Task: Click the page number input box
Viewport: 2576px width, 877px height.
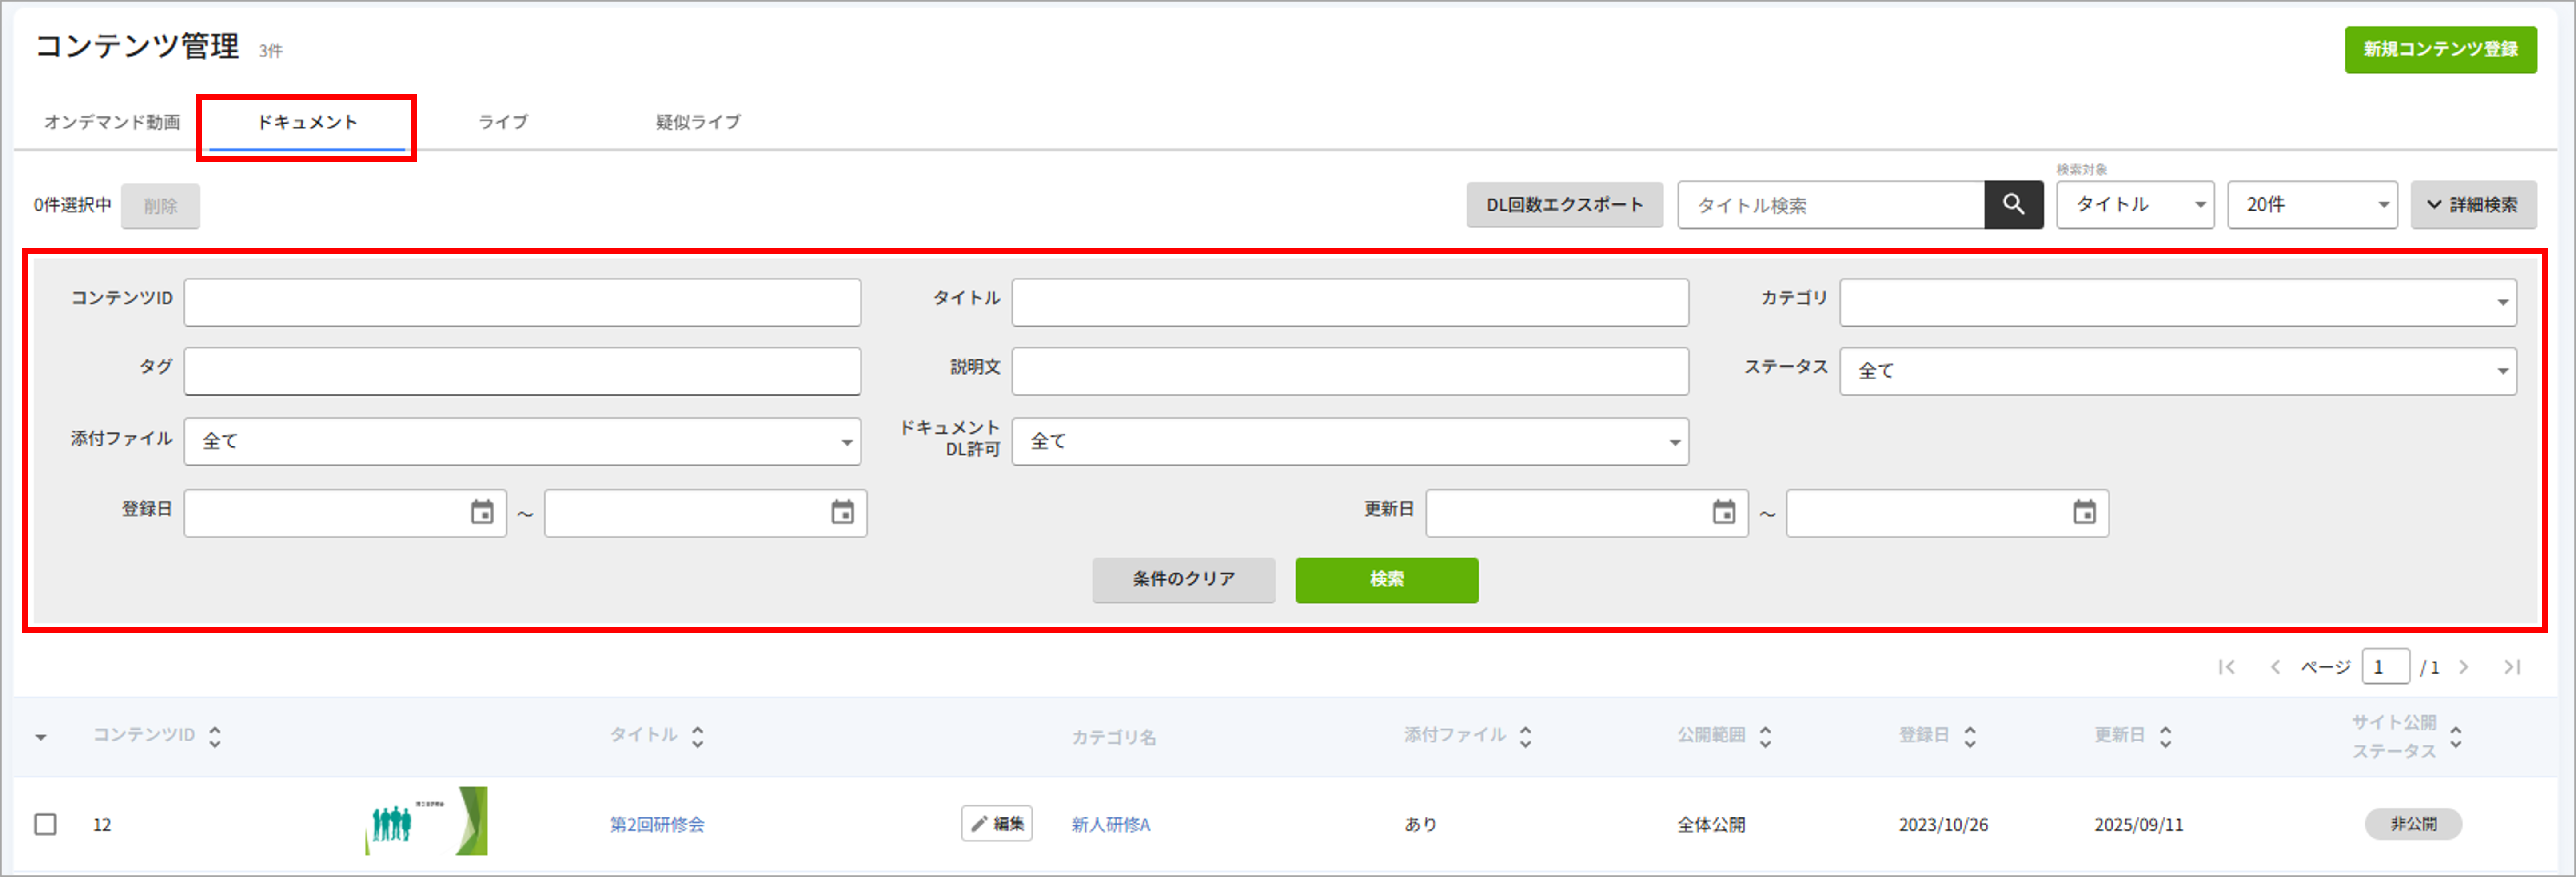Action: click(2385, 667)
